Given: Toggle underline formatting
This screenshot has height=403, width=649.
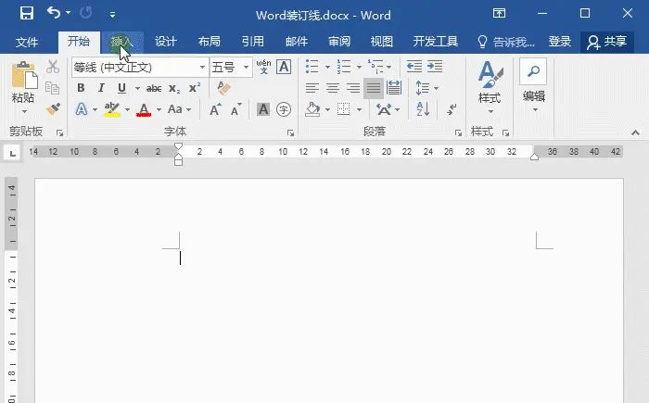Looking at the screenshot, I should (x=121, y=88).
